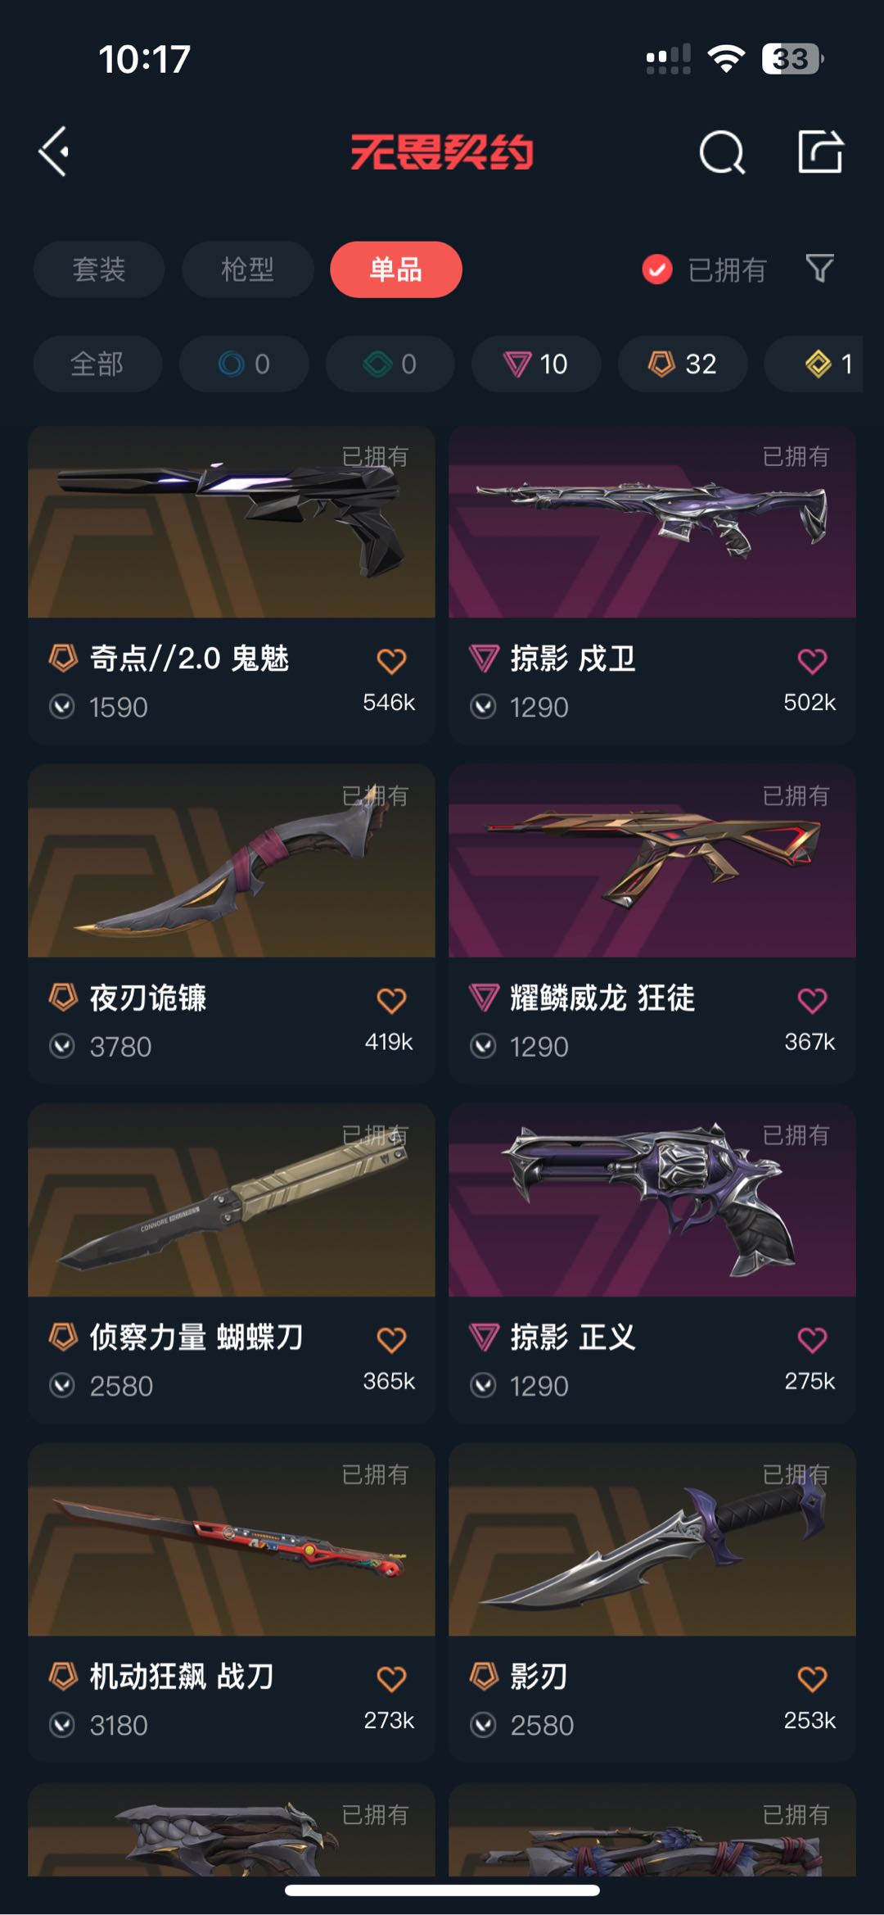Filter by purple triangle tier 10
Image resolution: width=884 pixels, height=1915 pixels.
pos(536,364)
